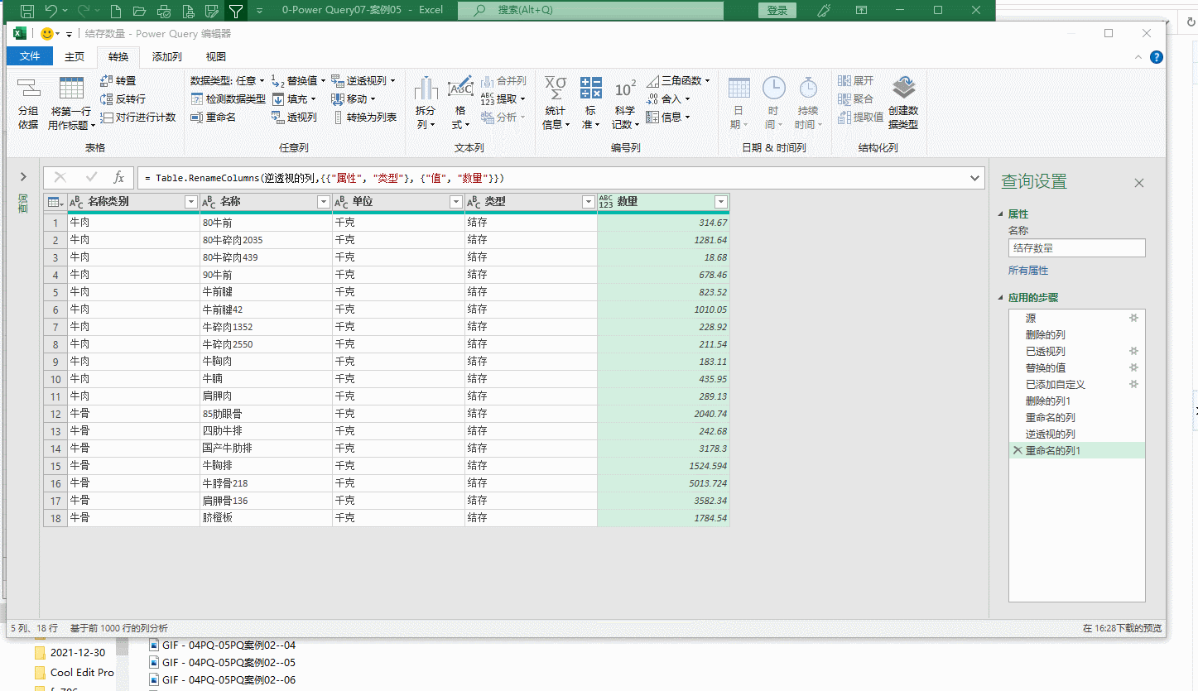Open the Move (移动) dropdown
Viewport: 1198px width, 691px height.
pos(354,99)
